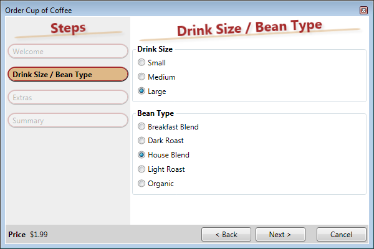This screenshot has height=249, width=374.
Task: Click the Order Cup of Coffee title
Action: tap(39, 11)
